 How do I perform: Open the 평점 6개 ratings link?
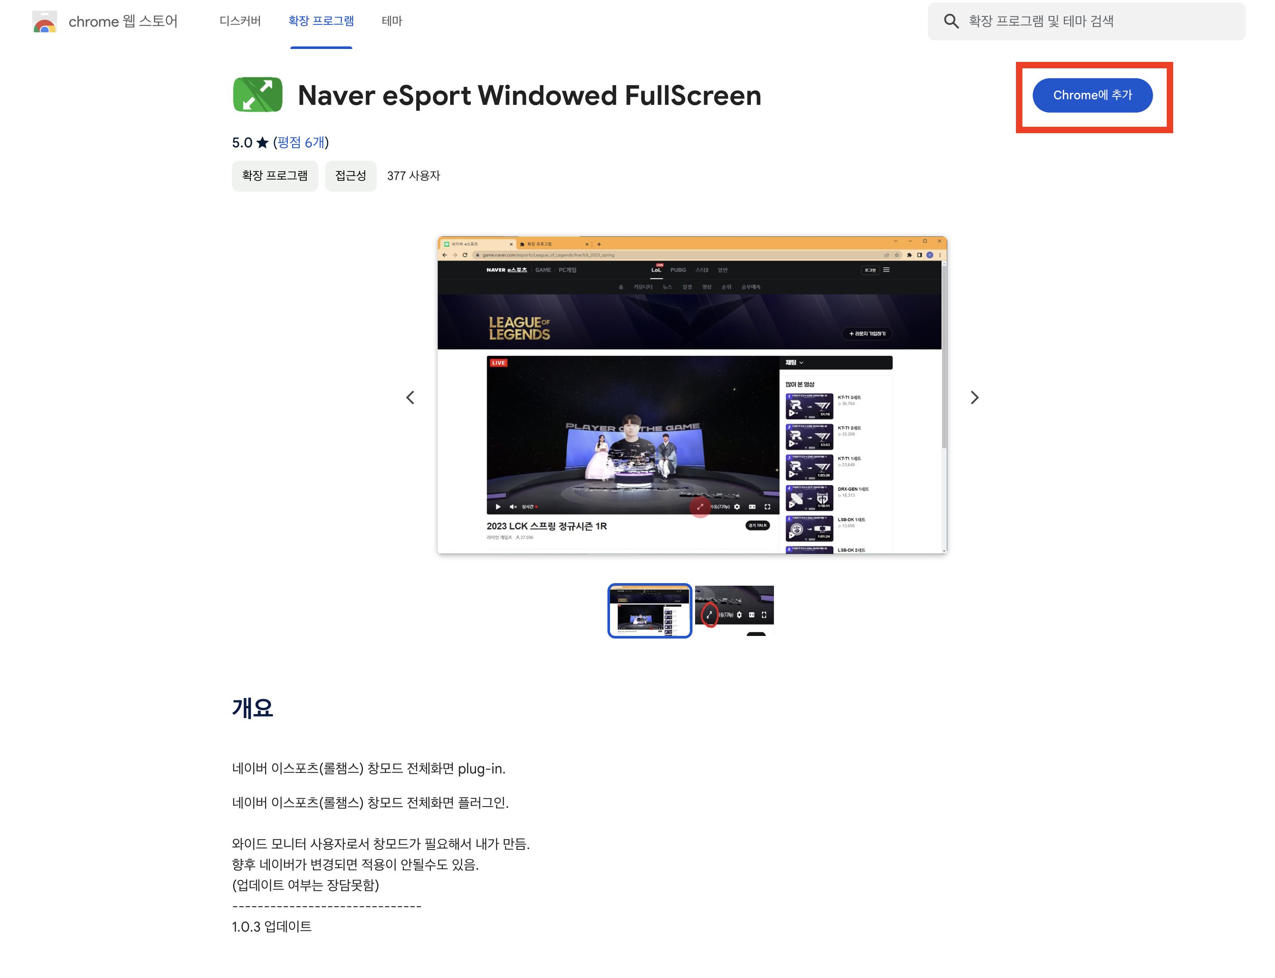coord(301,142)
